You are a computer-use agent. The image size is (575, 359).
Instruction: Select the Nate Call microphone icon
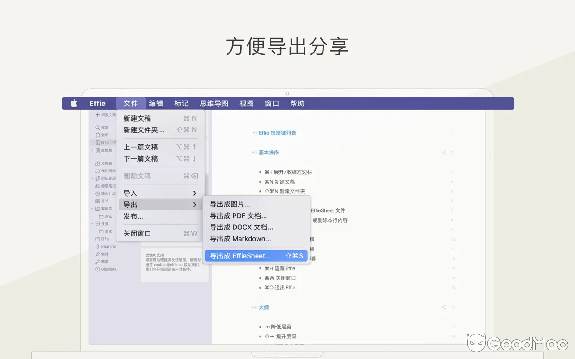click(97, 246)
